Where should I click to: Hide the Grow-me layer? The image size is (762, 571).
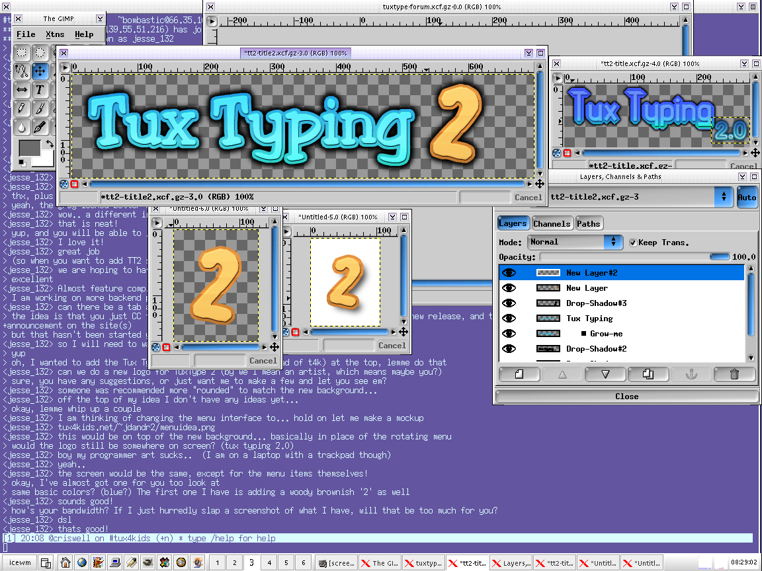pyautogui.click(x=509, y=334)
